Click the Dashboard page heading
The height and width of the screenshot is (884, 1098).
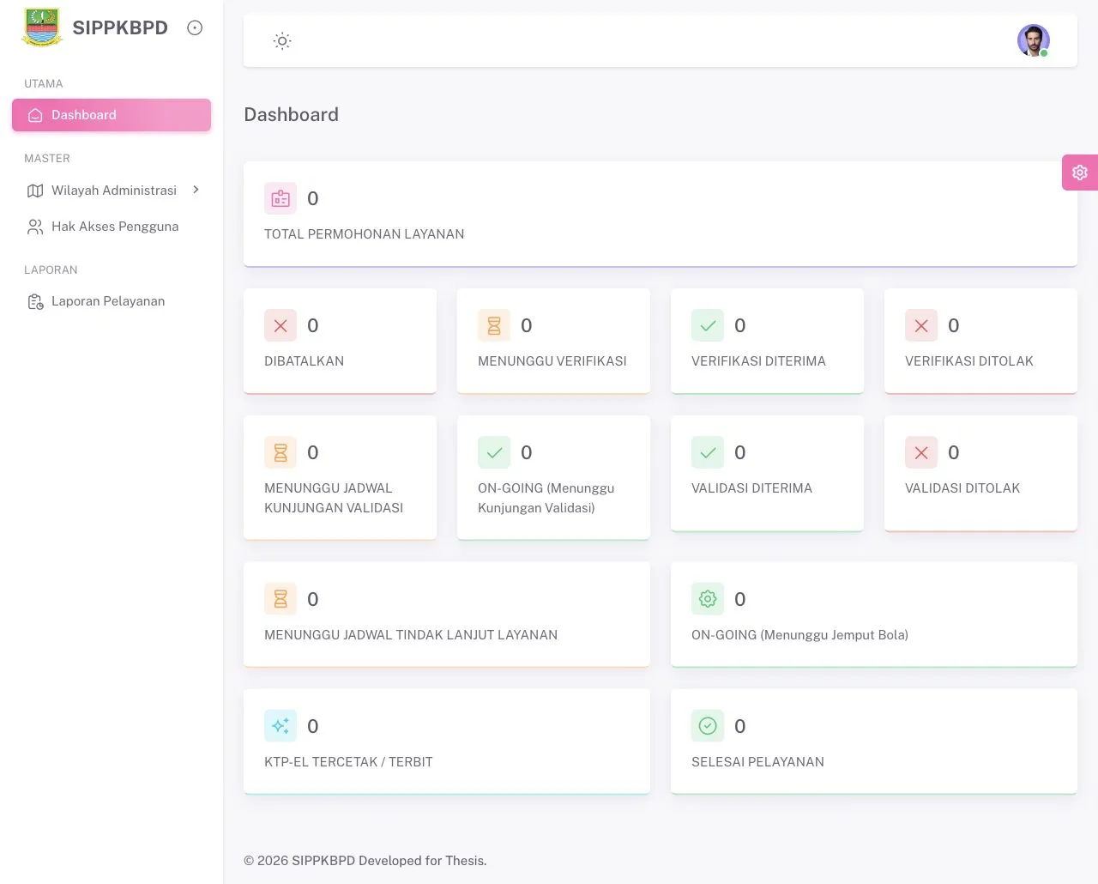[x=292, y=115]
